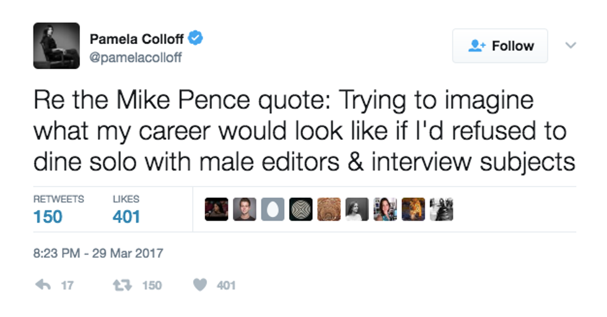This screenshot has width=607, height=317.
Task: Follow Pamela Colloff
Action: [500, 46]
